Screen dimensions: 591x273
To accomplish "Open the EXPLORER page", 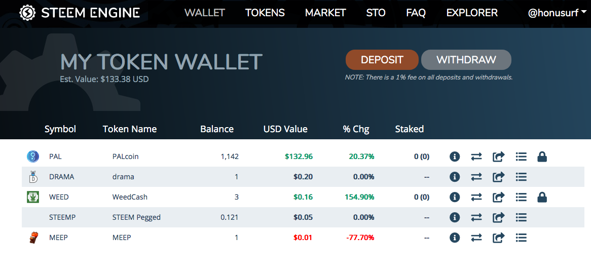I will coord(472,13).
